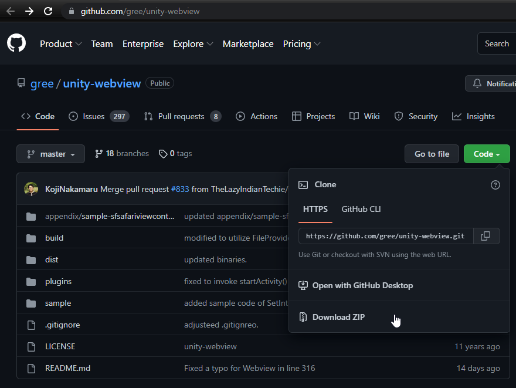Open the README.md file name

coord(68,368)
